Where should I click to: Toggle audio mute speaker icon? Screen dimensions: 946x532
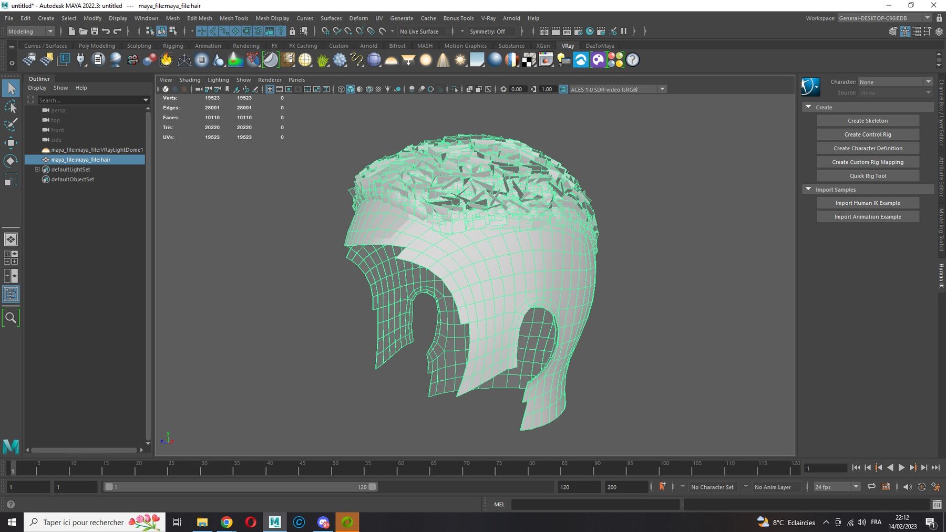point(908,487)
